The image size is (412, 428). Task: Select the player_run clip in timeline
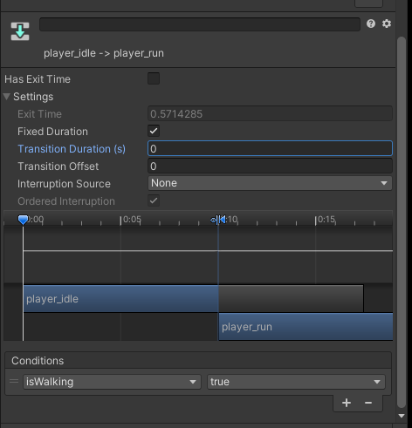306,327
